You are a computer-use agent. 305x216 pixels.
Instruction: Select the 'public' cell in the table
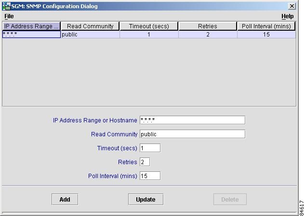(x=90, y=35)
